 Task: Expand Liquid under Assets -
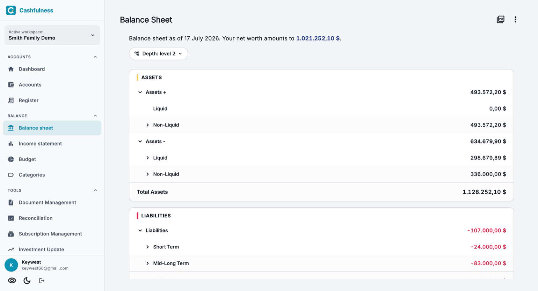click(148, 158)
